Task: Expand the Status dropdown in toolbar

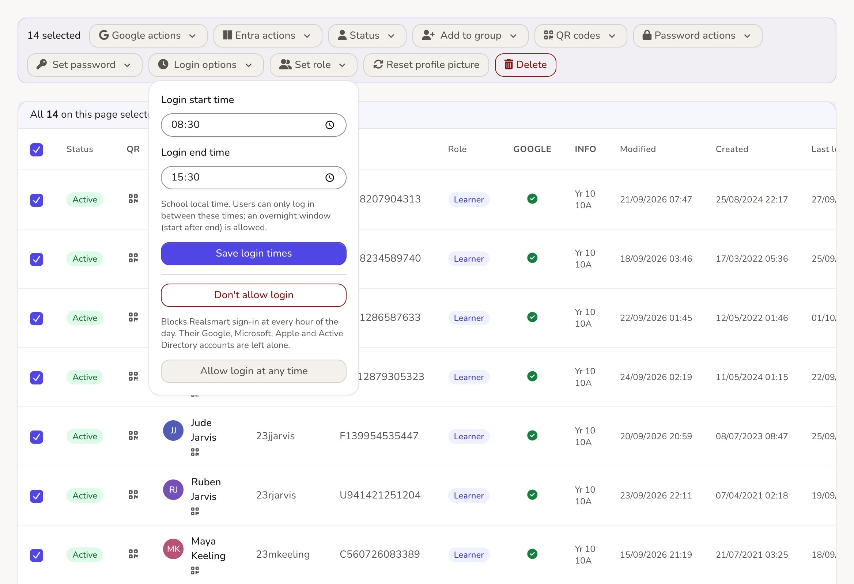Action: (x=367, y=35)
